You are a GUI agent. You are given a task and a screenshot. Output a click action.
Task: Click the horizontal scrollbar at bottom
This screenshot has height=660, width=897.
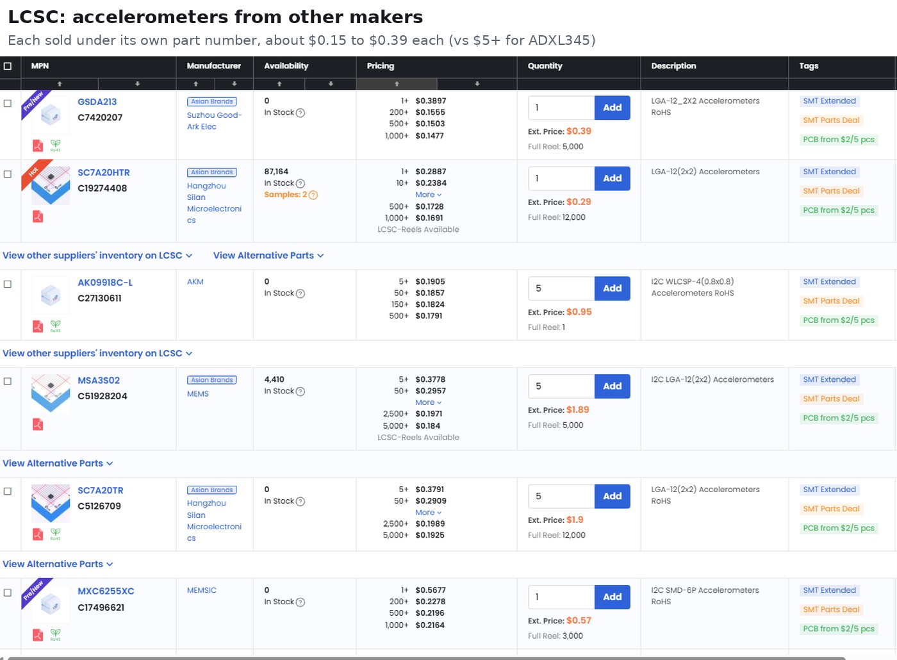point(426,657)
